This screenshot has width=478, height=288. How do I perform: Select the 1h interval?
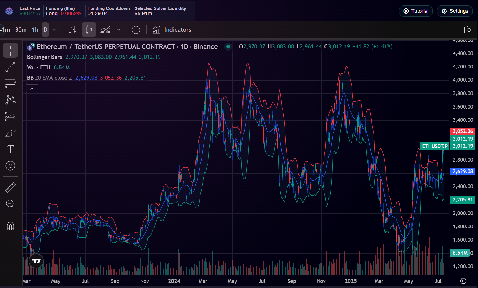pyautogui.click(x=35, y=29)
